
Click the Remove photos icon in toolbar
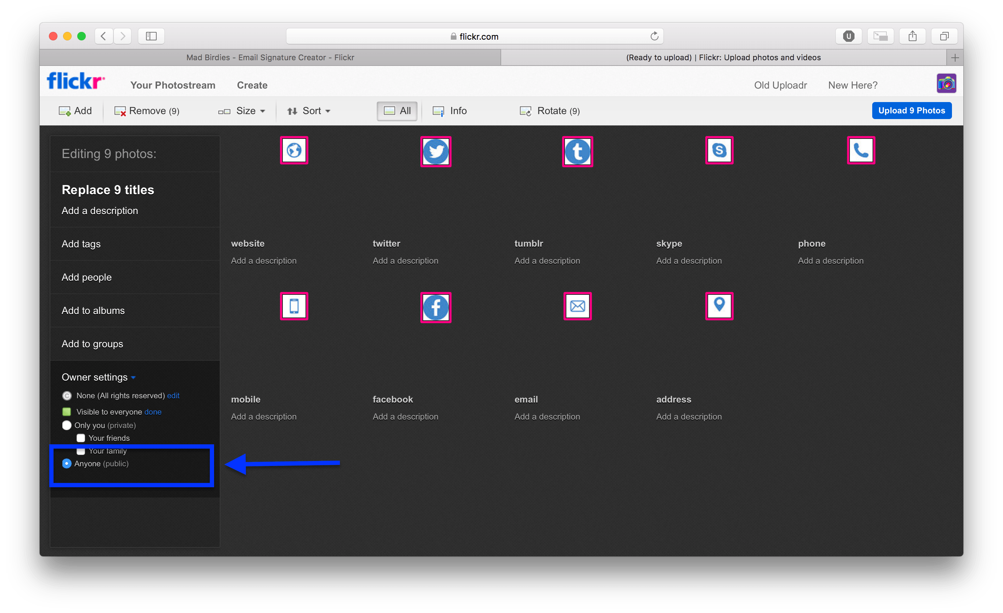click(x=120, y=111)
